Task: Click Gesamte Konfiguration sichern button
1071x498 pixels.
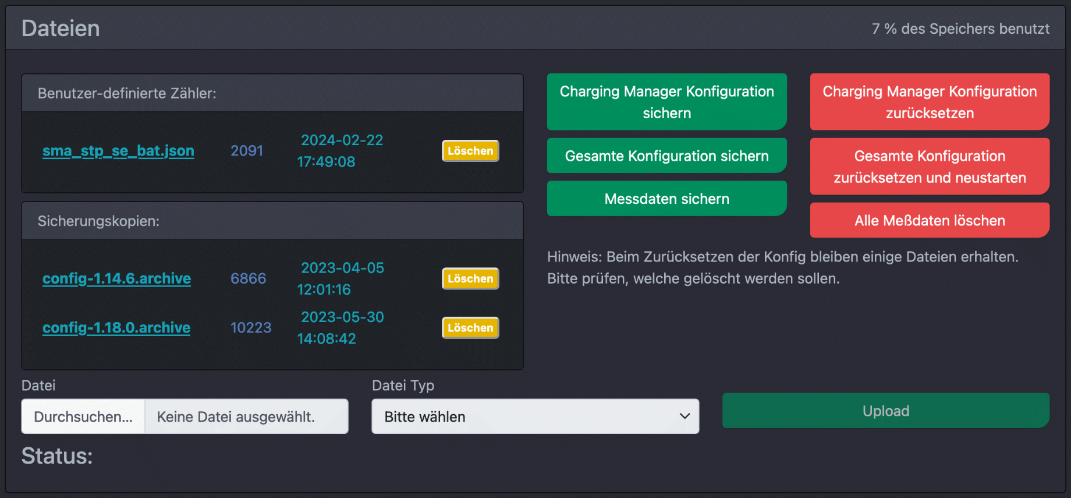Action: point(666,156)
